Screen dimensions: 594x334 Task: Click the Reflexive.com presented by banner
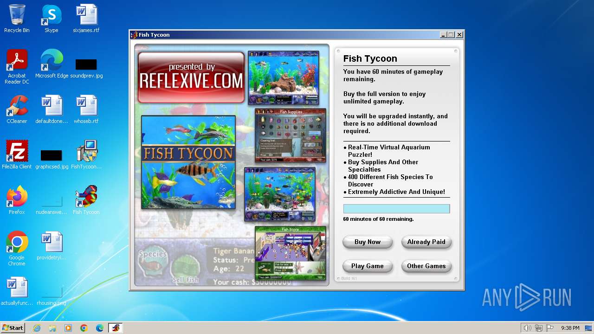(x=191, y=77)
